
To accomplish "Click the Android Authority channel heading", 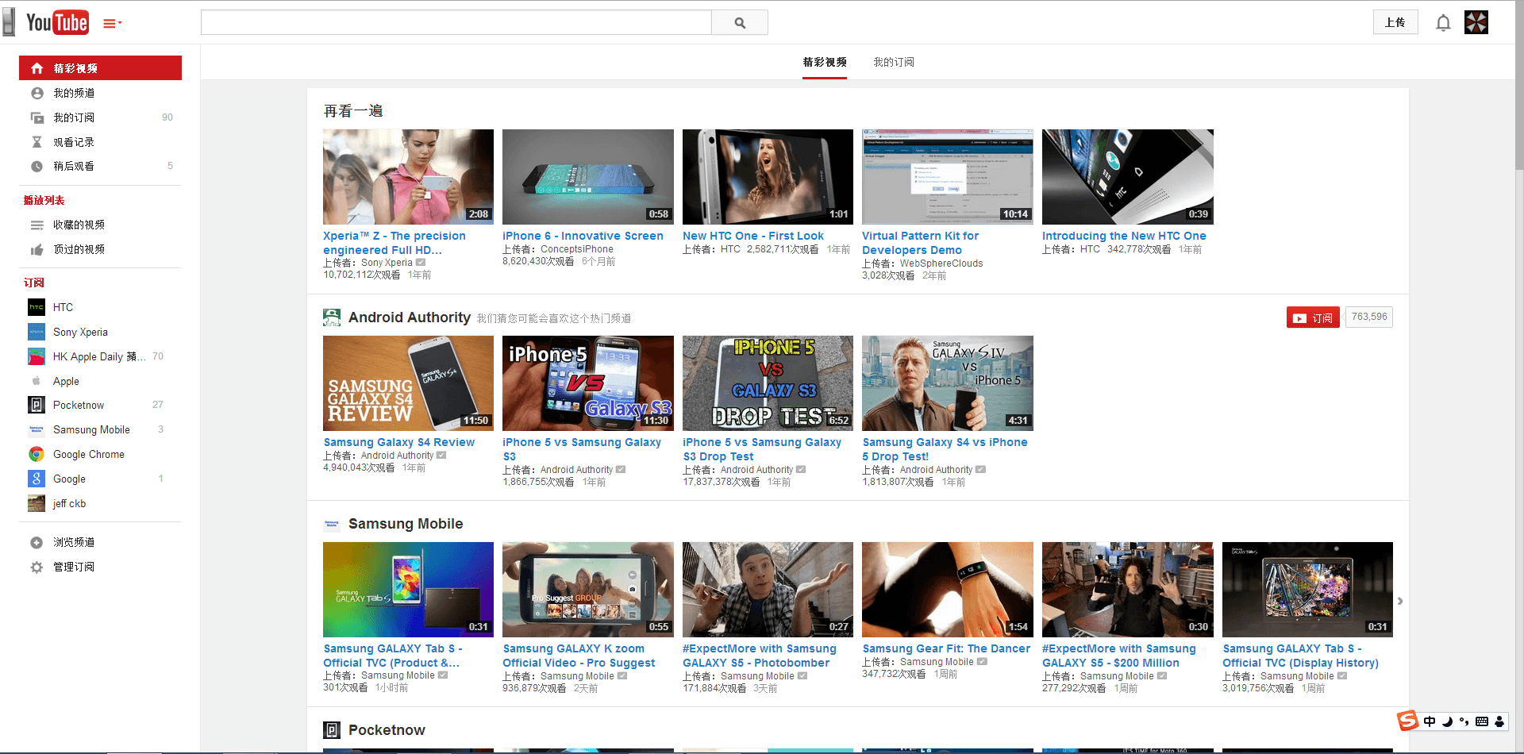I will coord(410,317).
